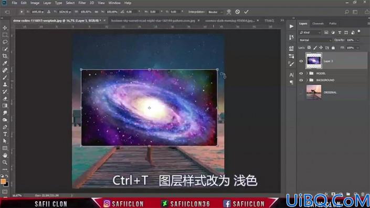Hide Layer 1 using its eye icon
The image size is (370, 208).
pos(301,61)
